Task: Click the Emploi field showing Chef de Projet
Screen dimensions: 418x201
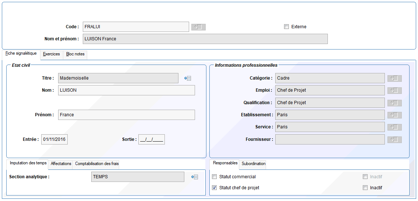Action: point(330,90)
